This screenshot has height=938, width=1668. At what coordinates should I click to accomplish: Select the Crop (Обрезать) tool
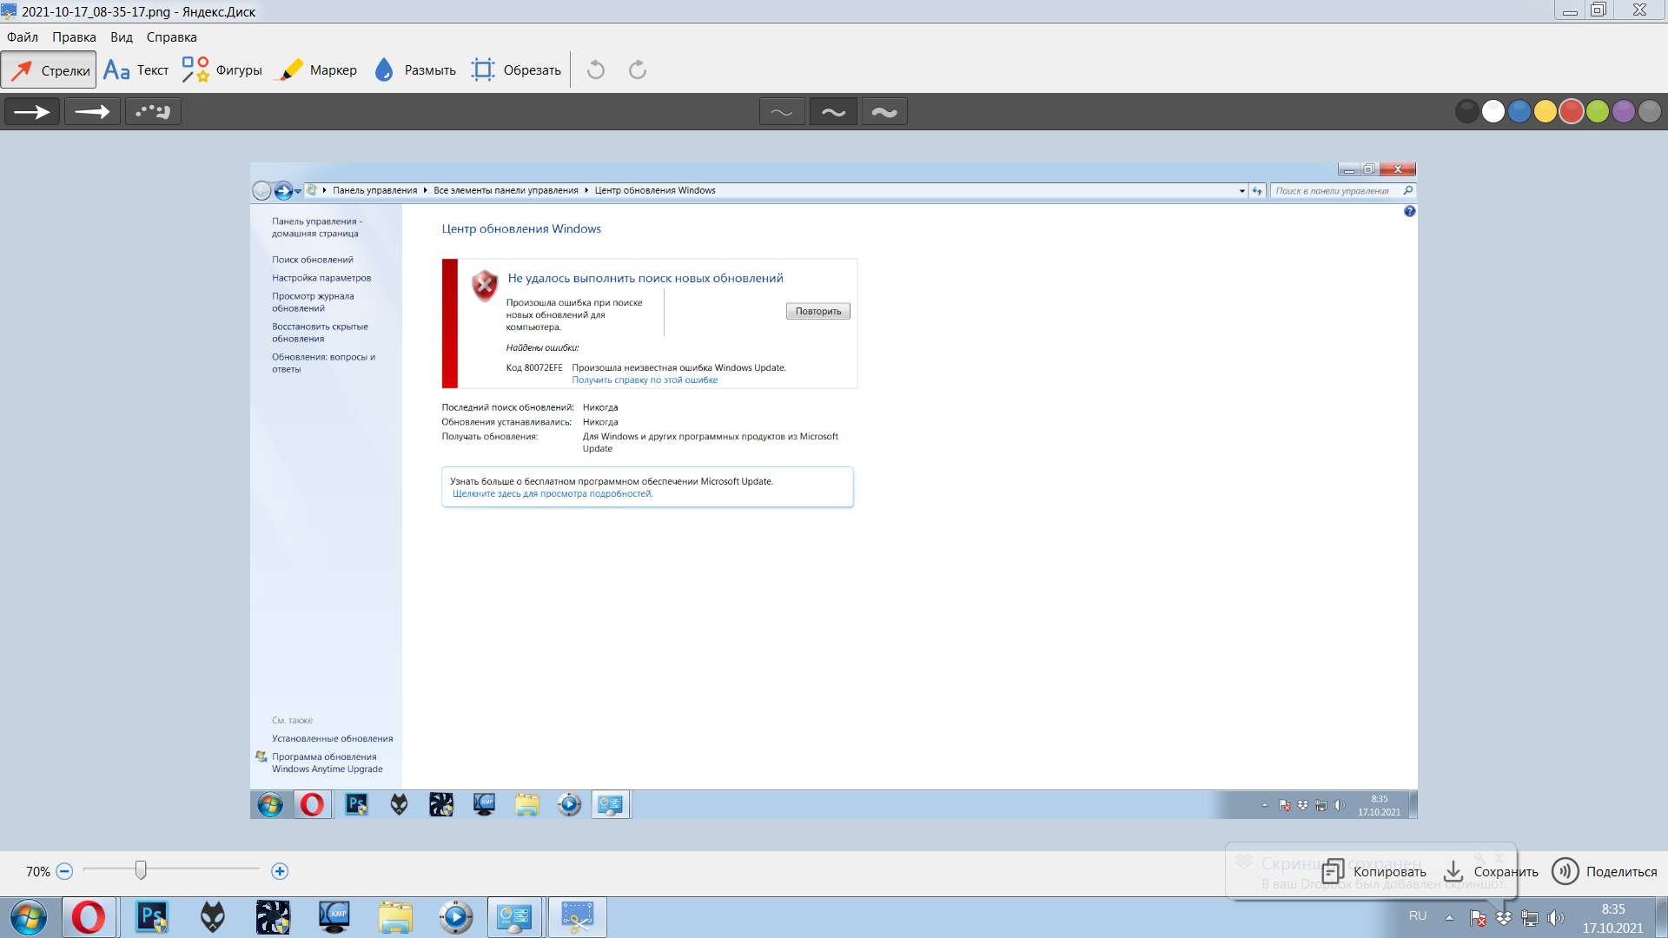coord(516,70)
